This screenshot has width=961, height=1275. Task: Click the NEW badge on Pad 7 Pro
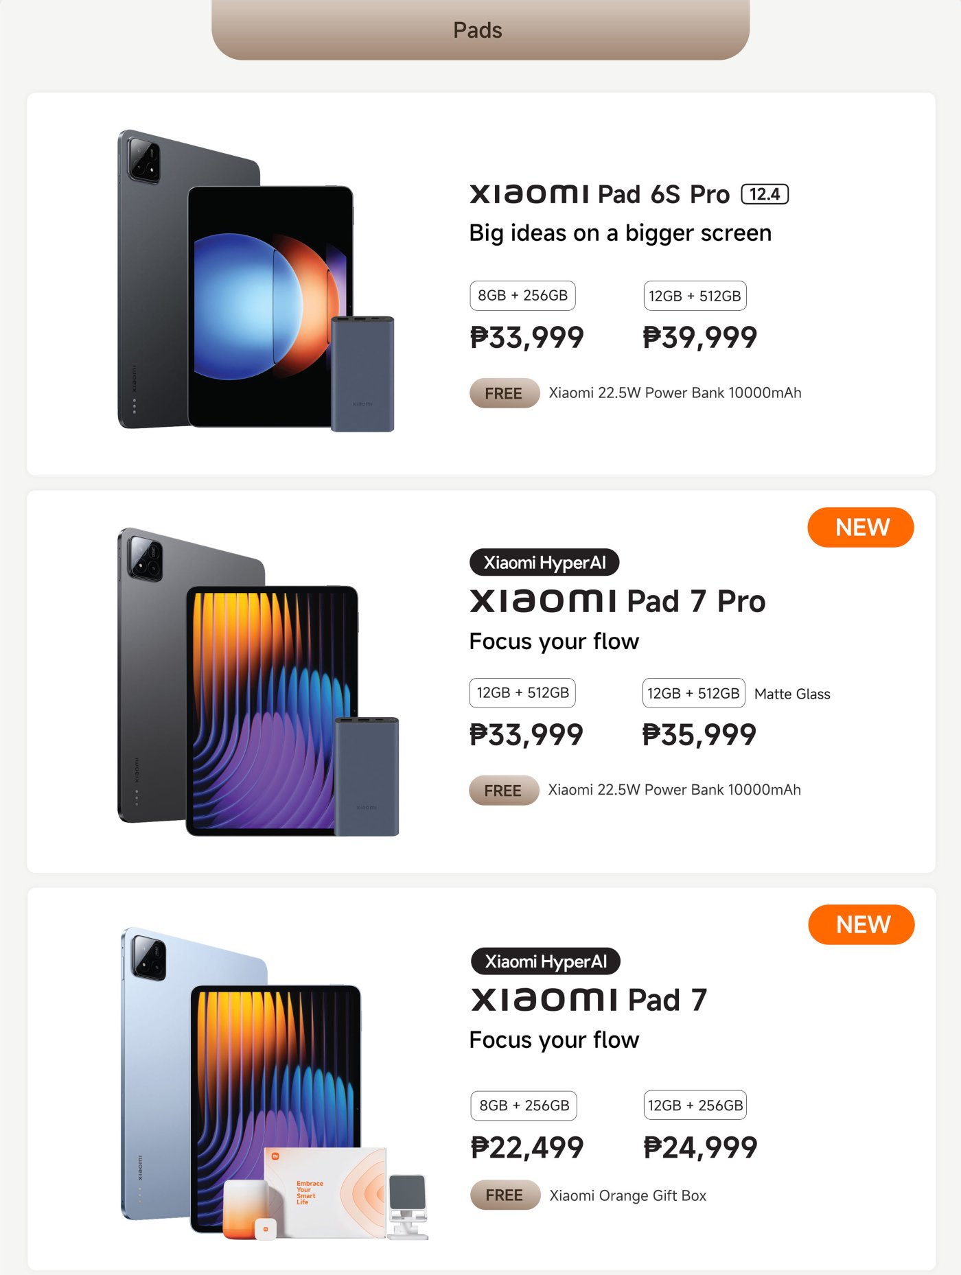pos(861,527)
